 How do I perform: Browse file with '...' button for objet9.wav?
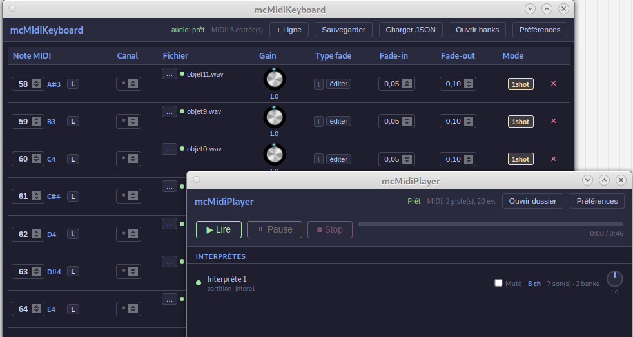point(170,111)
